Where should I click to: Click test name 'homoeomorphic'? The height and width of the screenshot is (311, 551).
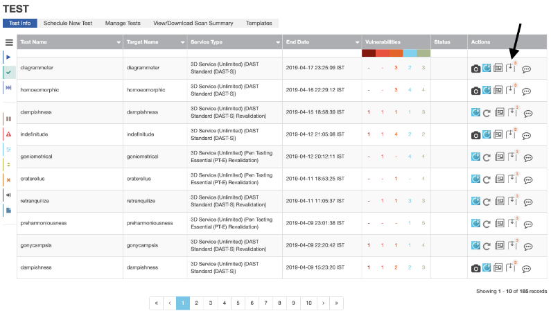click(40, 90)
